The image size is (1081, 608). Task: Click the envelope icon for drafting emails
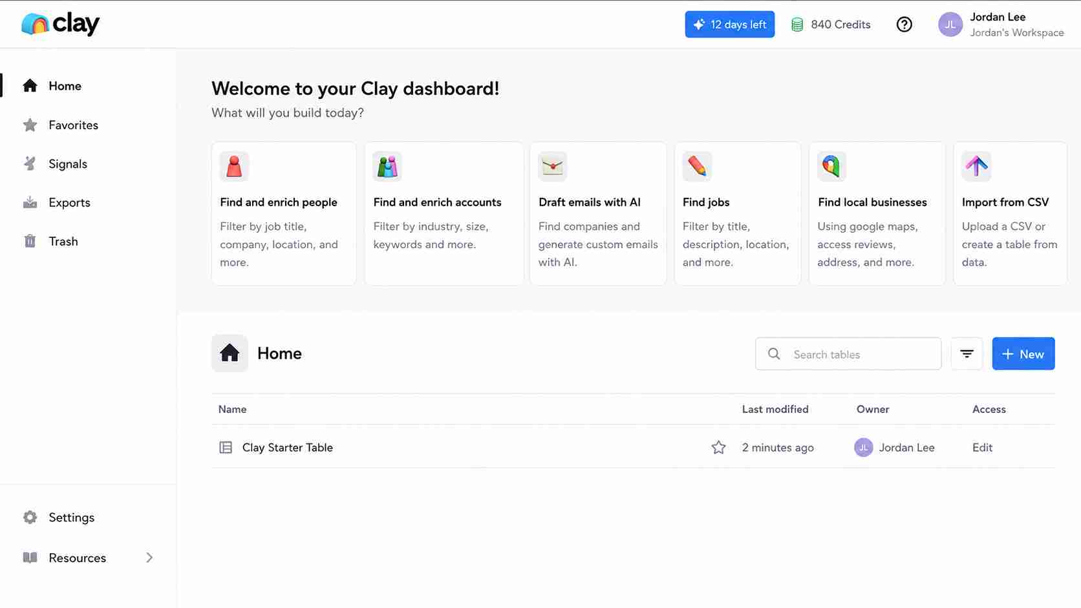coord(553,166)
